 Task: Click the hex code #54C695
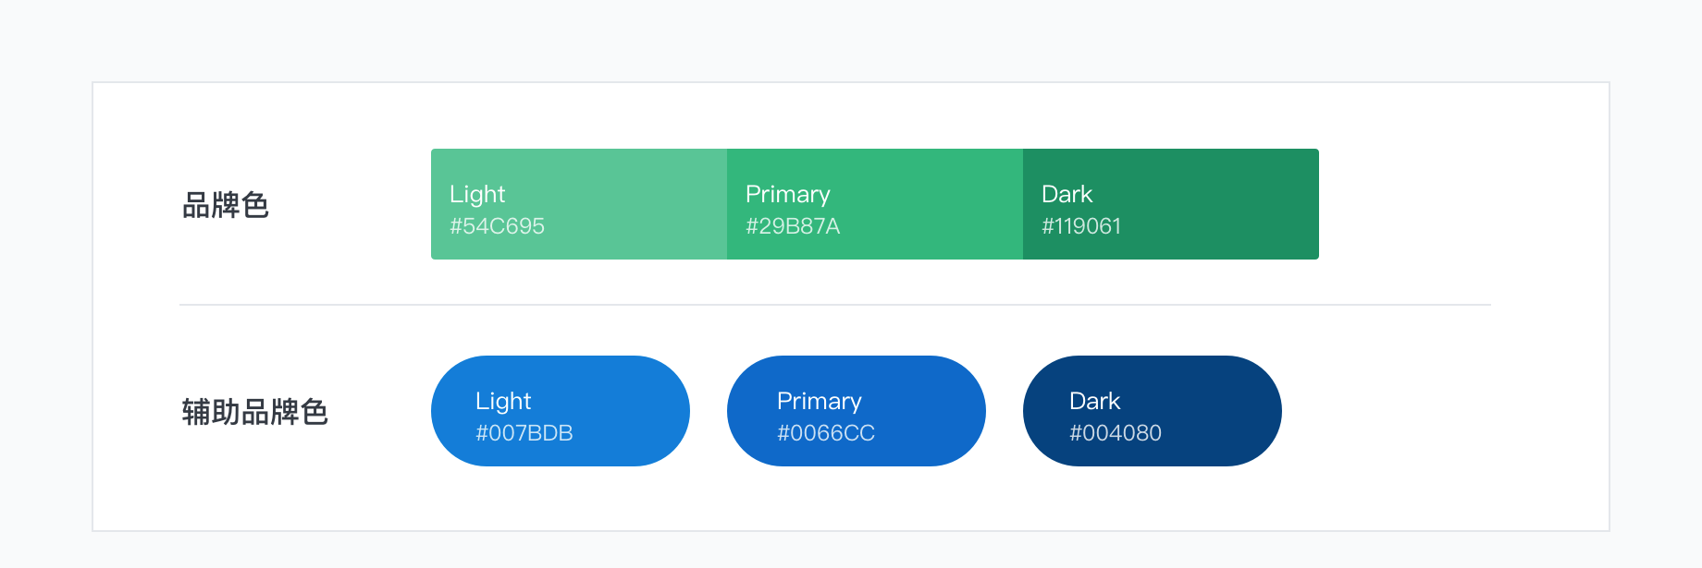[x=497, y=226]
